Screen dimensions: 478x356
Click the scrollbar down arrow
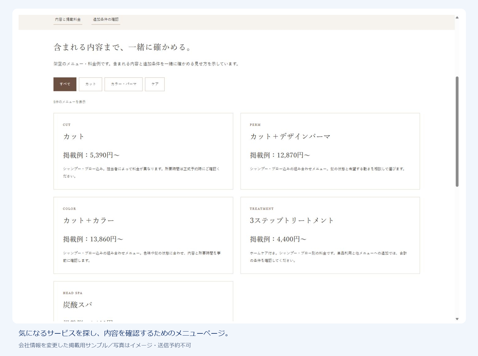coord(457,319)
